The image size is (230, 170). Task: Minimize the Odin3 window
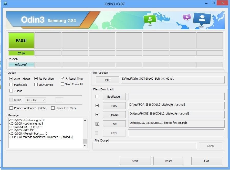(206, 3)
